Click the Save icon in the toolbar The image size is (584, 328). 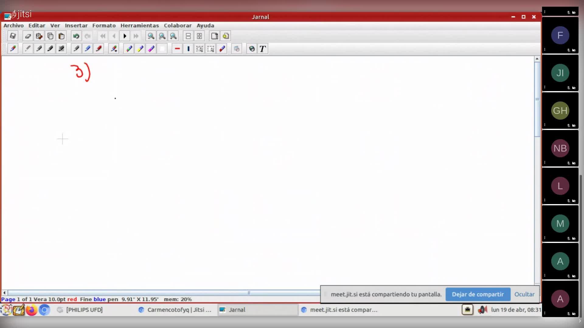click(x=13, y=36)
